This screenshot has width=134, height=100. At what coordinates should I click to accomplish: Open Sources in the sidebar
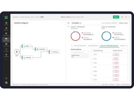pos(6,29)
